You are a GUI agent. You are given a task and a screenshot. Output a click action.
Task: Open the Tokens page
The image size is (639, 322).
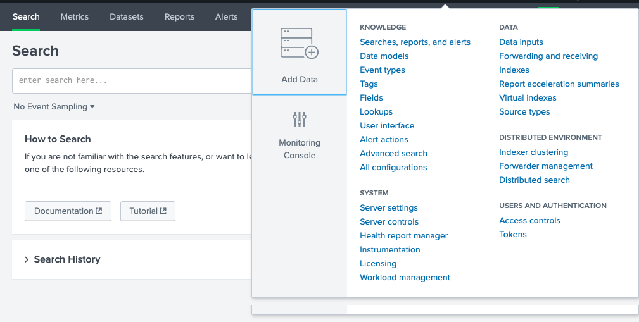[x=512, y=235]
